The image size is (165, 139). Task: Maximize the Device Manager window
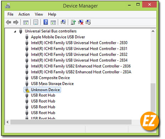click(138, 5)
